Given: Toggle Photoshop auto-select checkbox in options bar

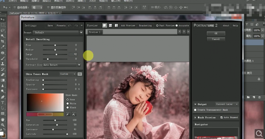Looking at the screenshot, I should coord(15,7).
